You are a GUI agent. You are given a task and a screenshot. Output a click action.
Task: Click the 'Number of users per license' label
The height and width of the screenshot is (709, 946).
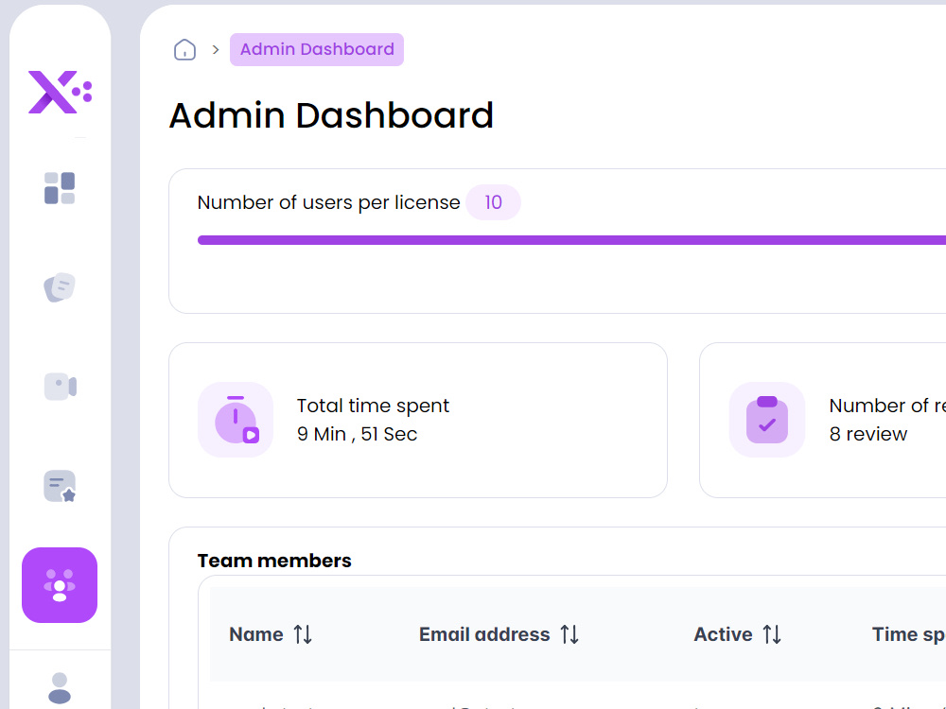point(329,202)
